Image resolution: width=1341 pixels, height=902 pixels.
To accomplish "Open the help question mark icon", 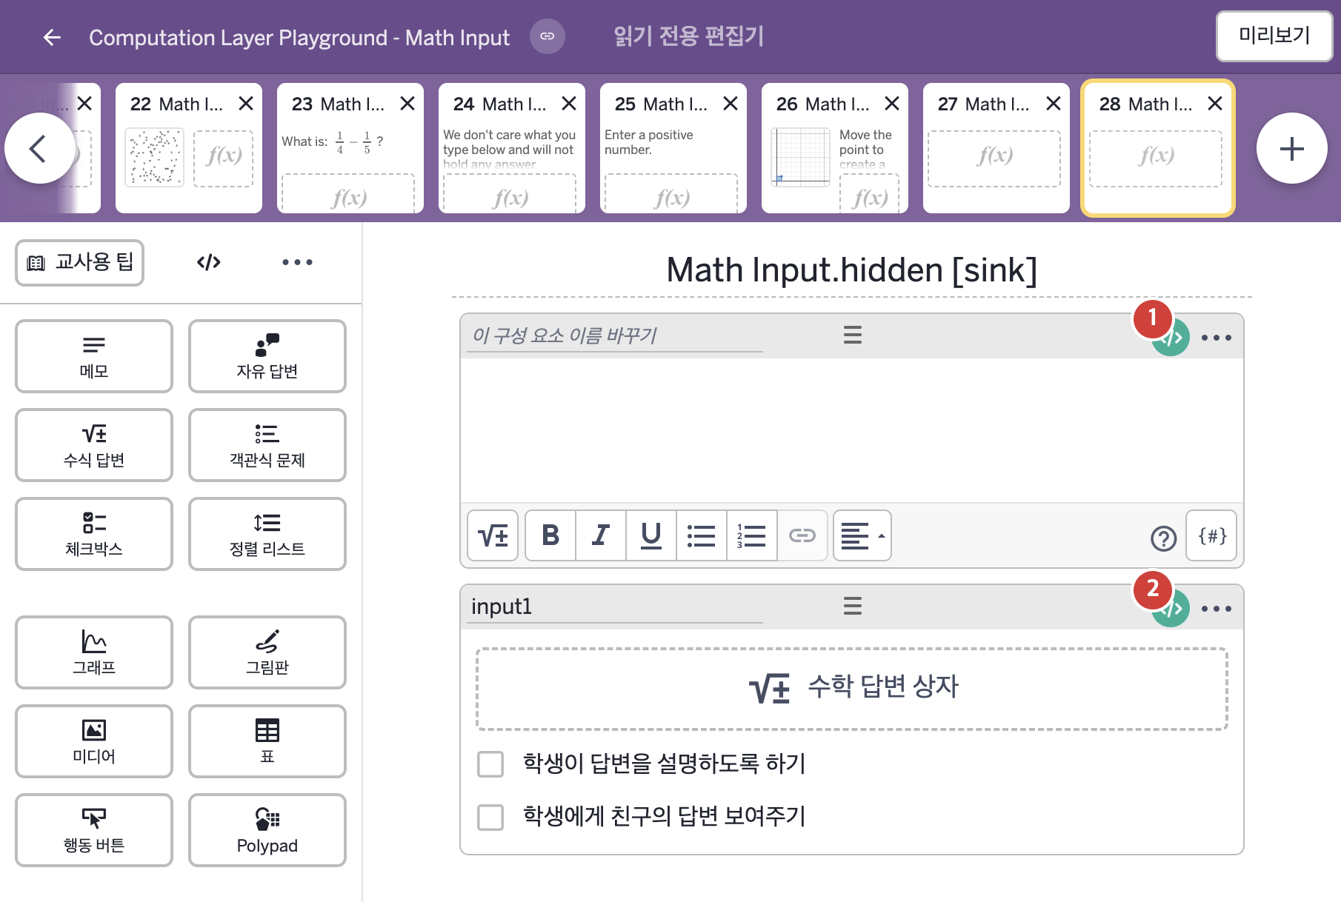I will point(1163,538).
